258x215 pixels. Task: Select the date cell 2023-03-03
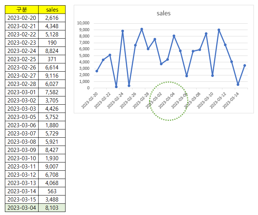coord(22,108)
